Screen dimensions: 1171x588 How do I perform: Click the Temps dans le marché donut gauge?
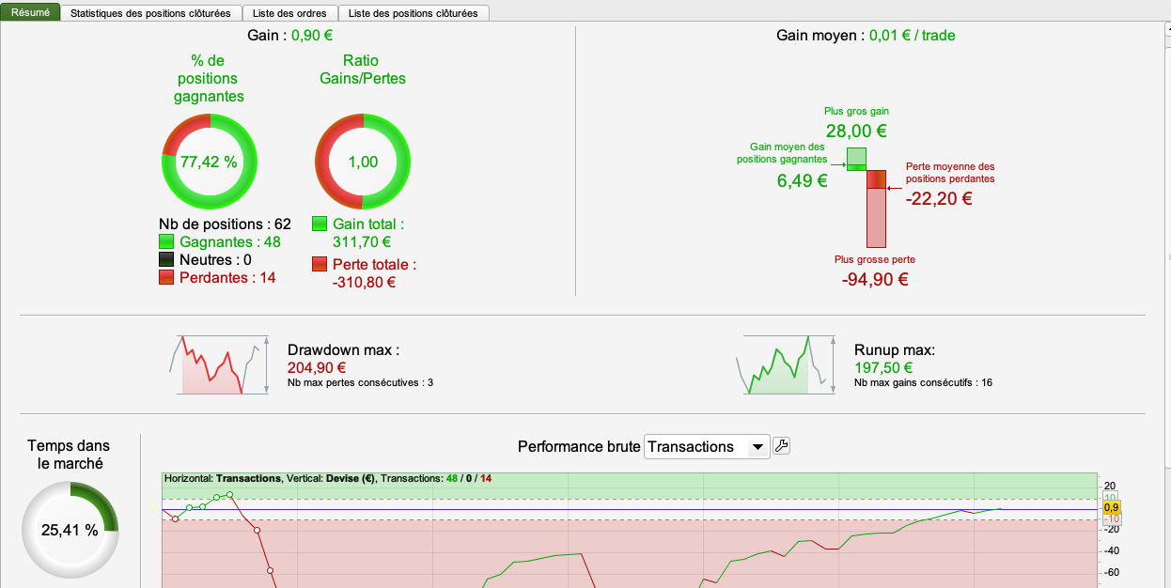(x=70, y=530)
